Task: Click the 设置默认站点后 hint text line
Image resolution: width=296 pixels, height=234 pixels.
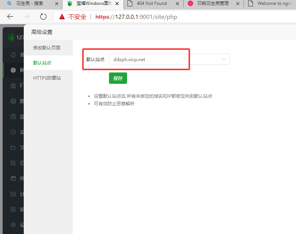Action: [x=153, y=96]
